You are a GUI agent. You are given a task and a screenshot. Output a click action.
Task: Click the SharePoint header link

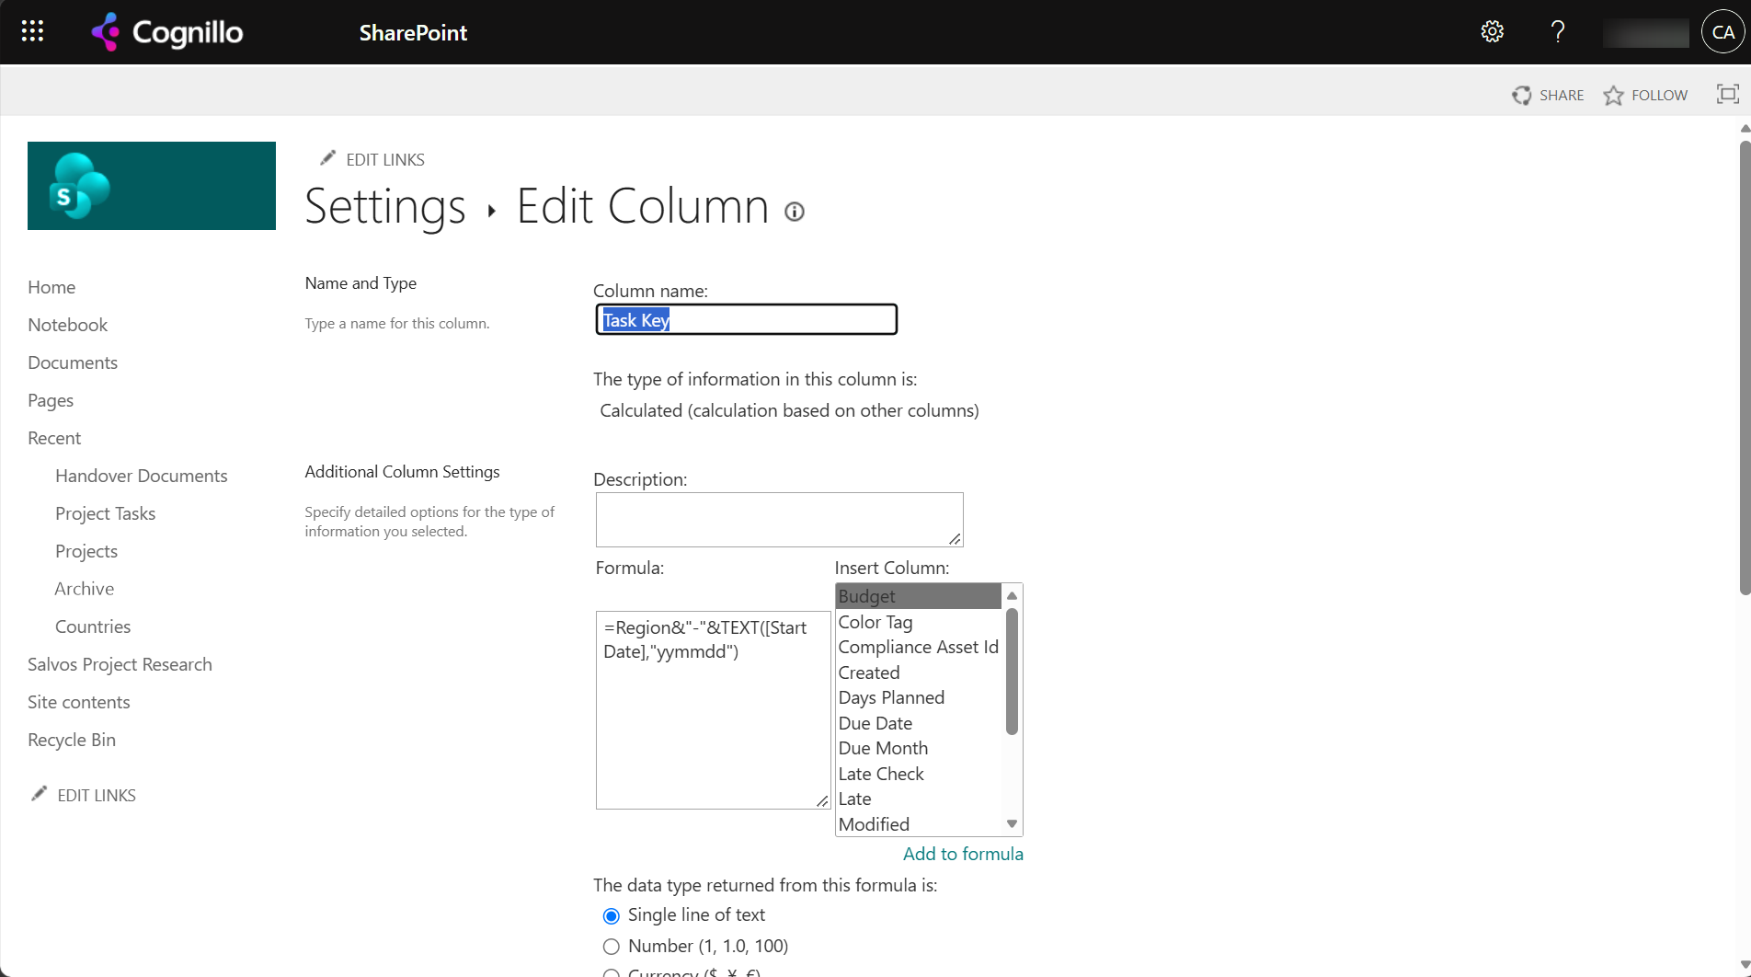coord(413,32)
